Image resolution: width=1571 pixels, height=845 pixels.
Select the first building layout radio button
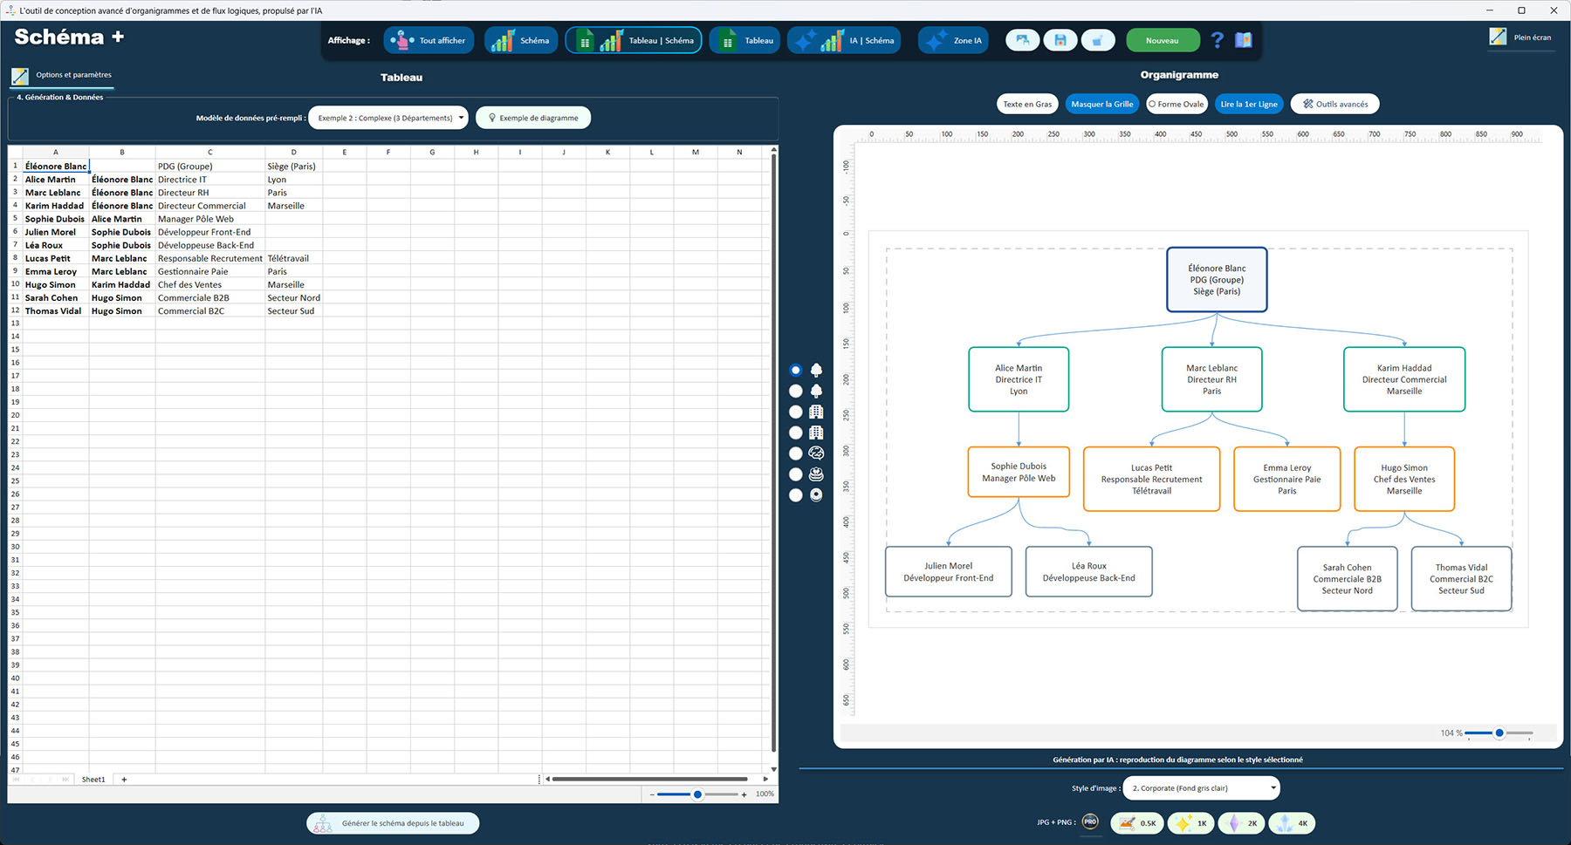tap(795, 412)
